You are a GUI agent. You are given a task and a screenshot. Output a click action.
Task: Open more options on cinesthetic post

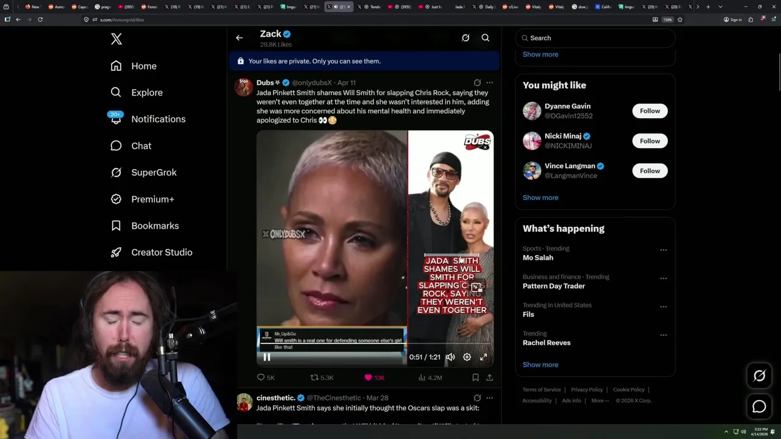click(x=489, y=398)
